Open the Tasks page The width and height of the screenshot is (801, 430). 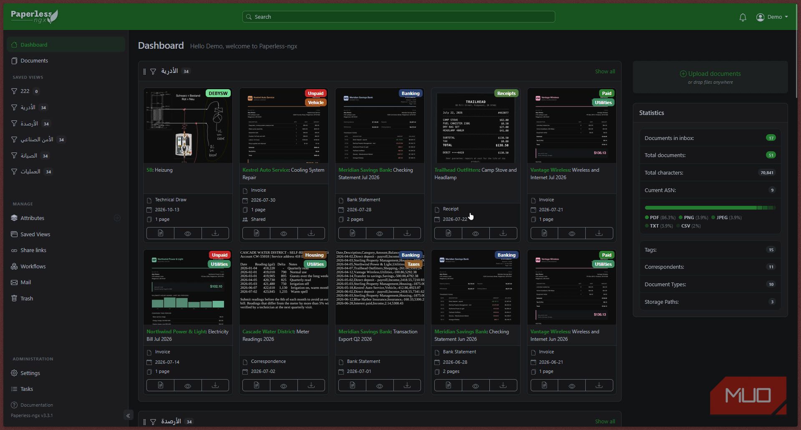coord(27,389)
